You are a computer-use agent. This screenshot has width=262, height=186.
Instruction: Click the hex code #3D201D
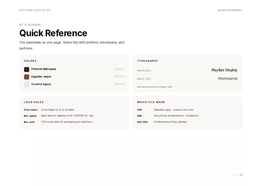point(120,69)
